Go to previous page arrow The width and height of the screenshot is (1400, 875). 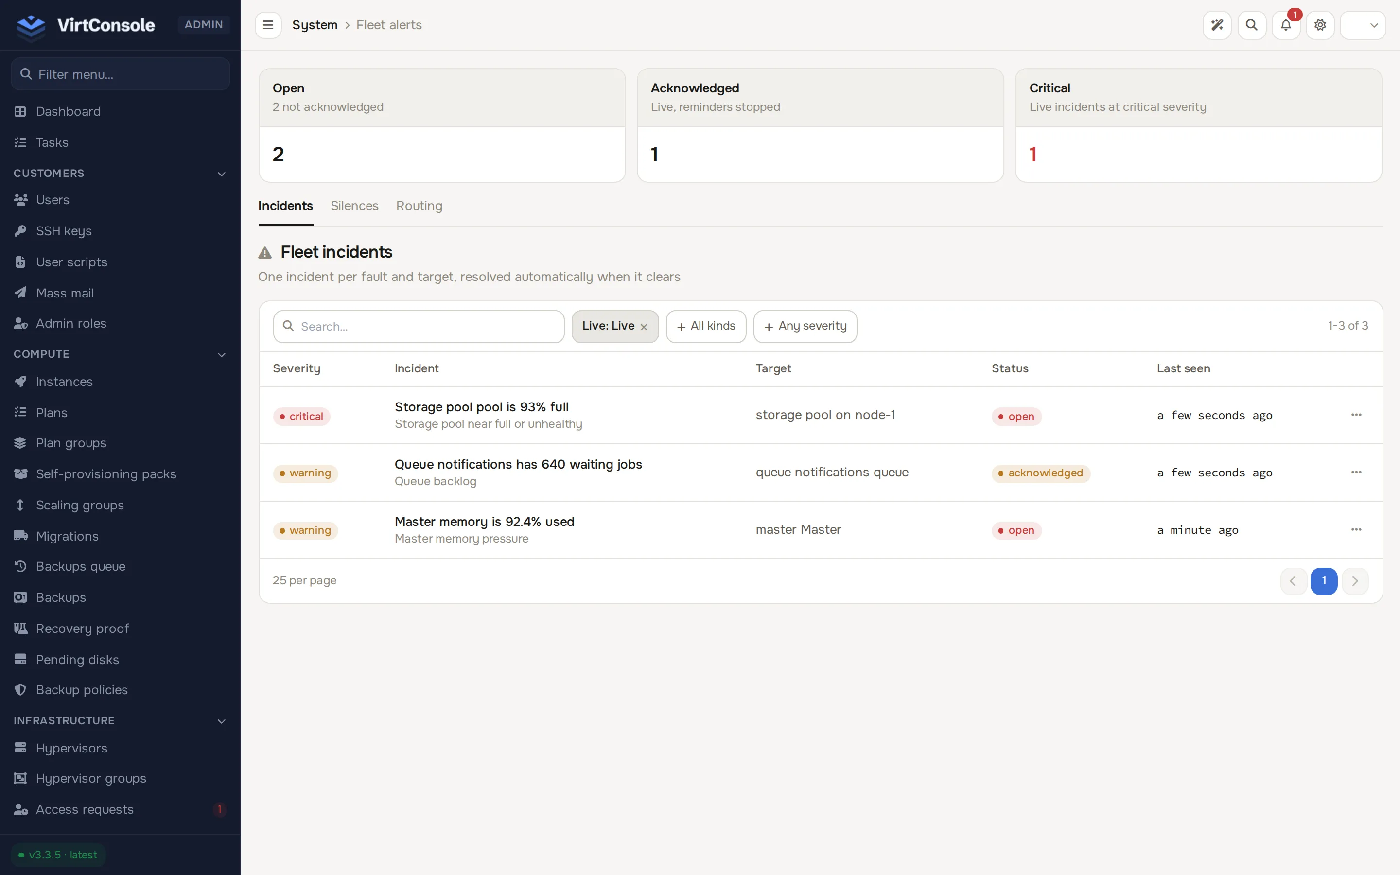tap(1293, 581)
